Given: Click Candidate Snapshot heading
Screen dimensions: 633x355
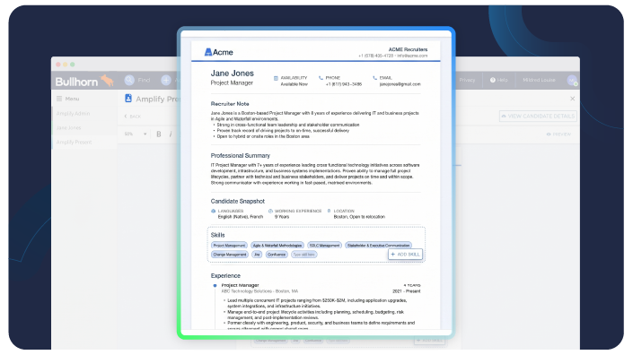Looking at the screenshot, I should click(x=237, y=201).
